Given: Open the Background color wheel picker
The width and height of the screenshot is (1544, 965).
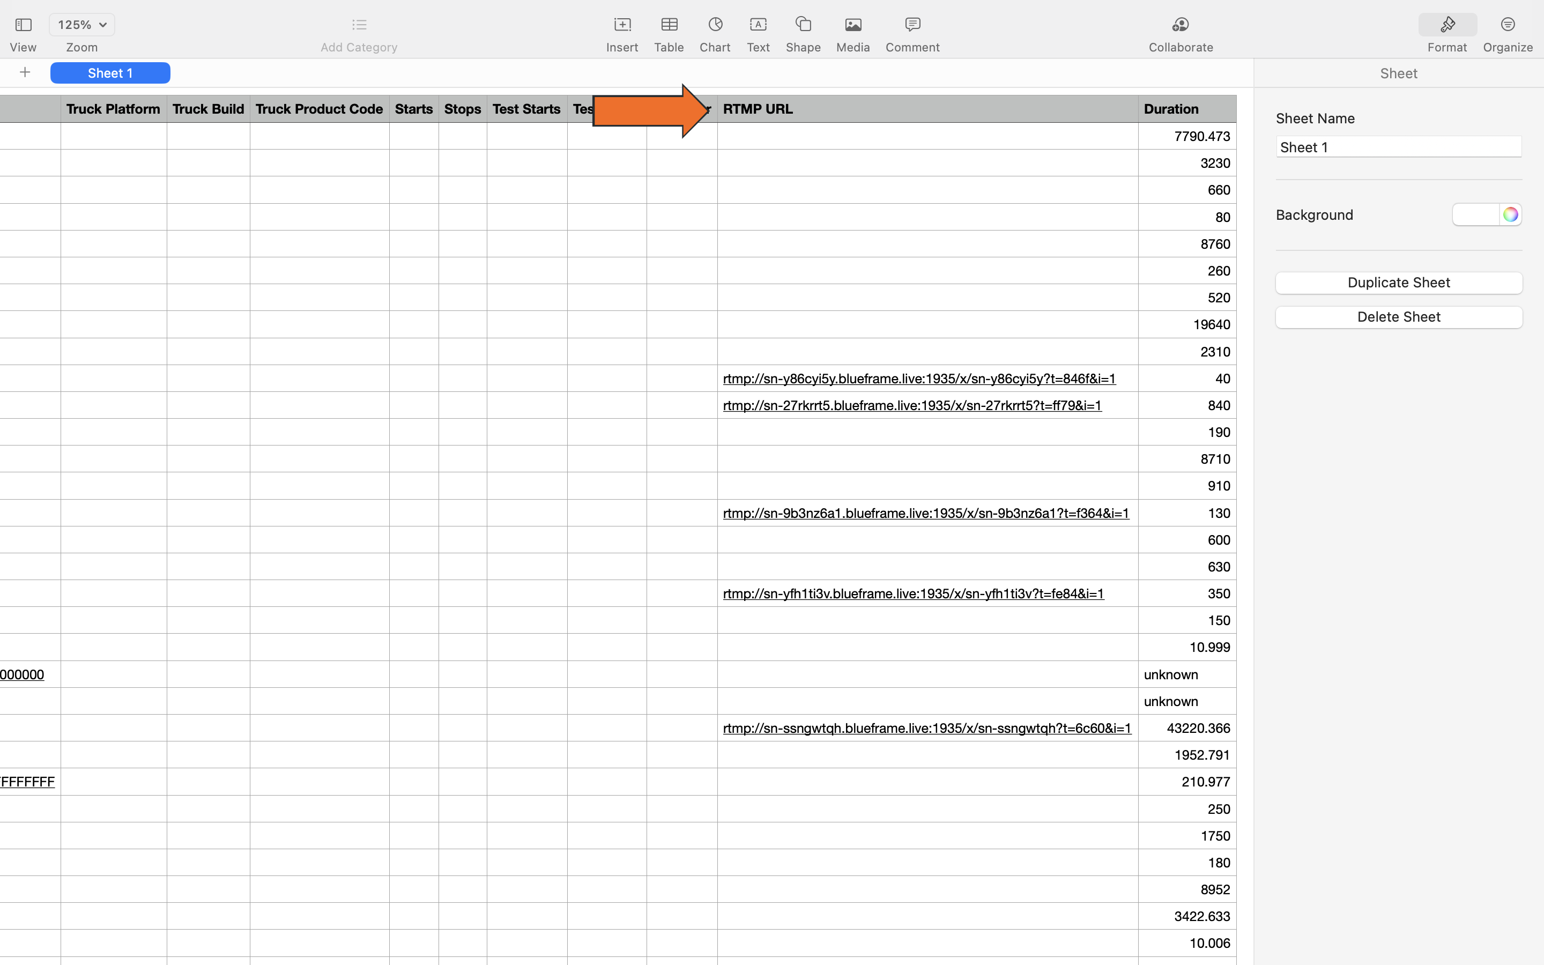Looking at the screenshot, I should (1510, 214).
